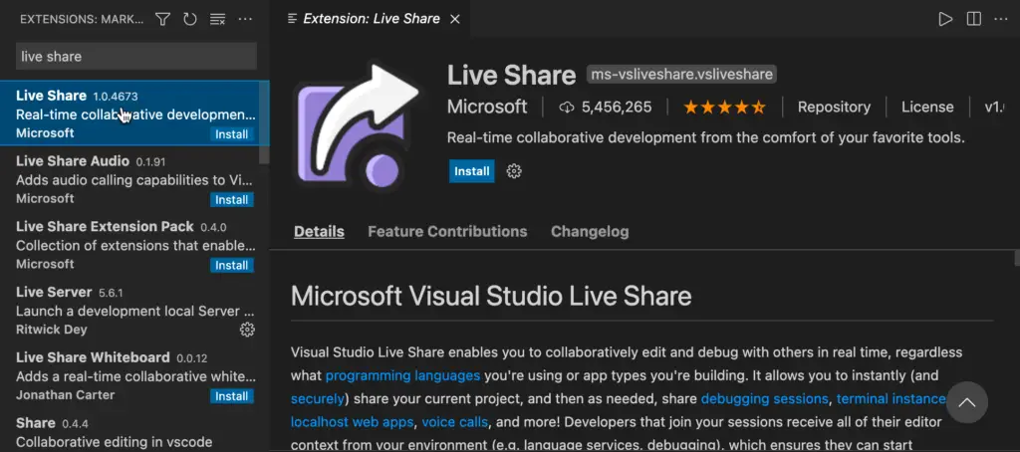Click the extensions list scrollbar
This screenshot has height=452, width=1020.
point(264,122)
